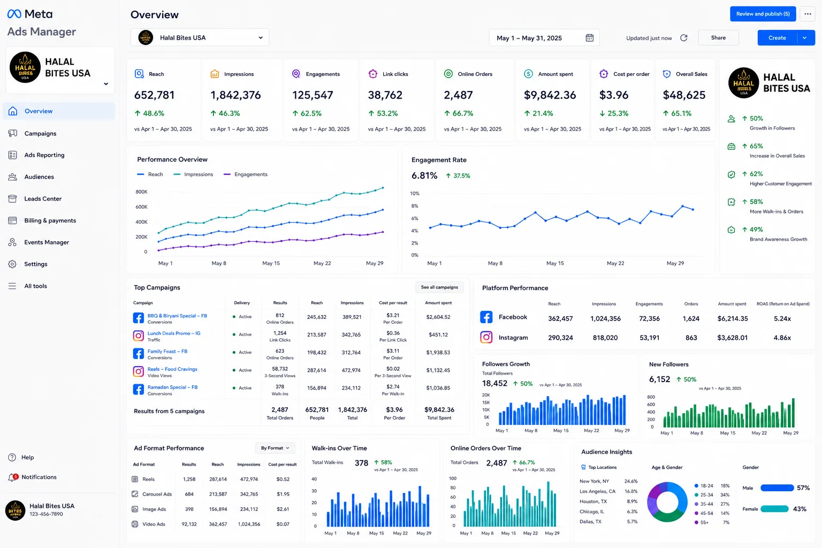Open Family Feast – FB campaign link

pyautogui.click(x=168, y=352)
